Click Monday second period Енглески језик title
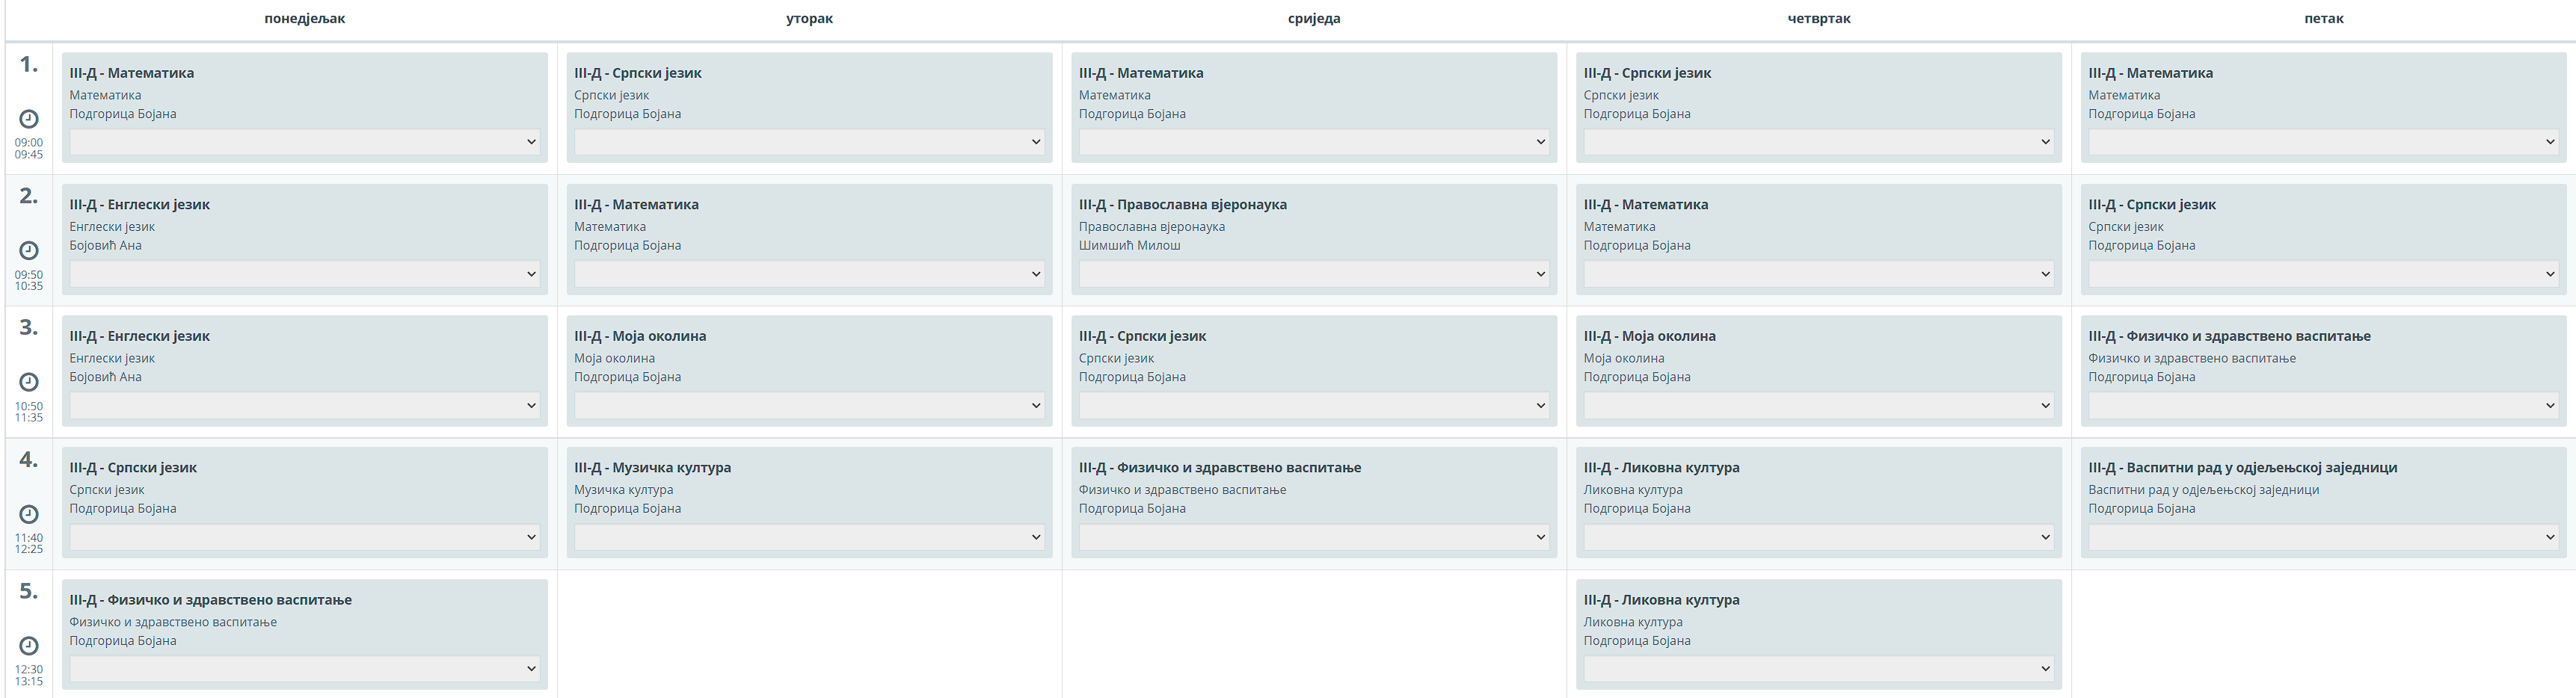The height and width of the screenshot is (698, 2576). tap(139, 205)
